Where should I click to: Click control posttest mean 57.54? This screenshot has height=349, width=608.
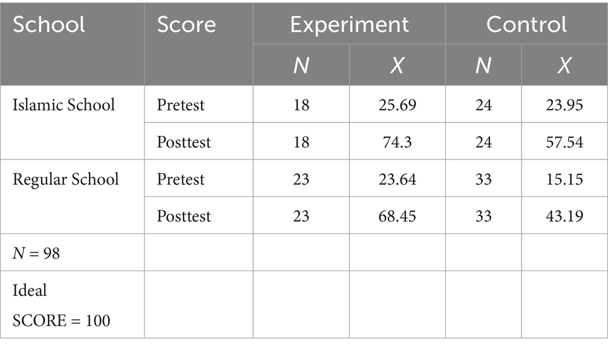pyautogui.click(x=563, y=142)
